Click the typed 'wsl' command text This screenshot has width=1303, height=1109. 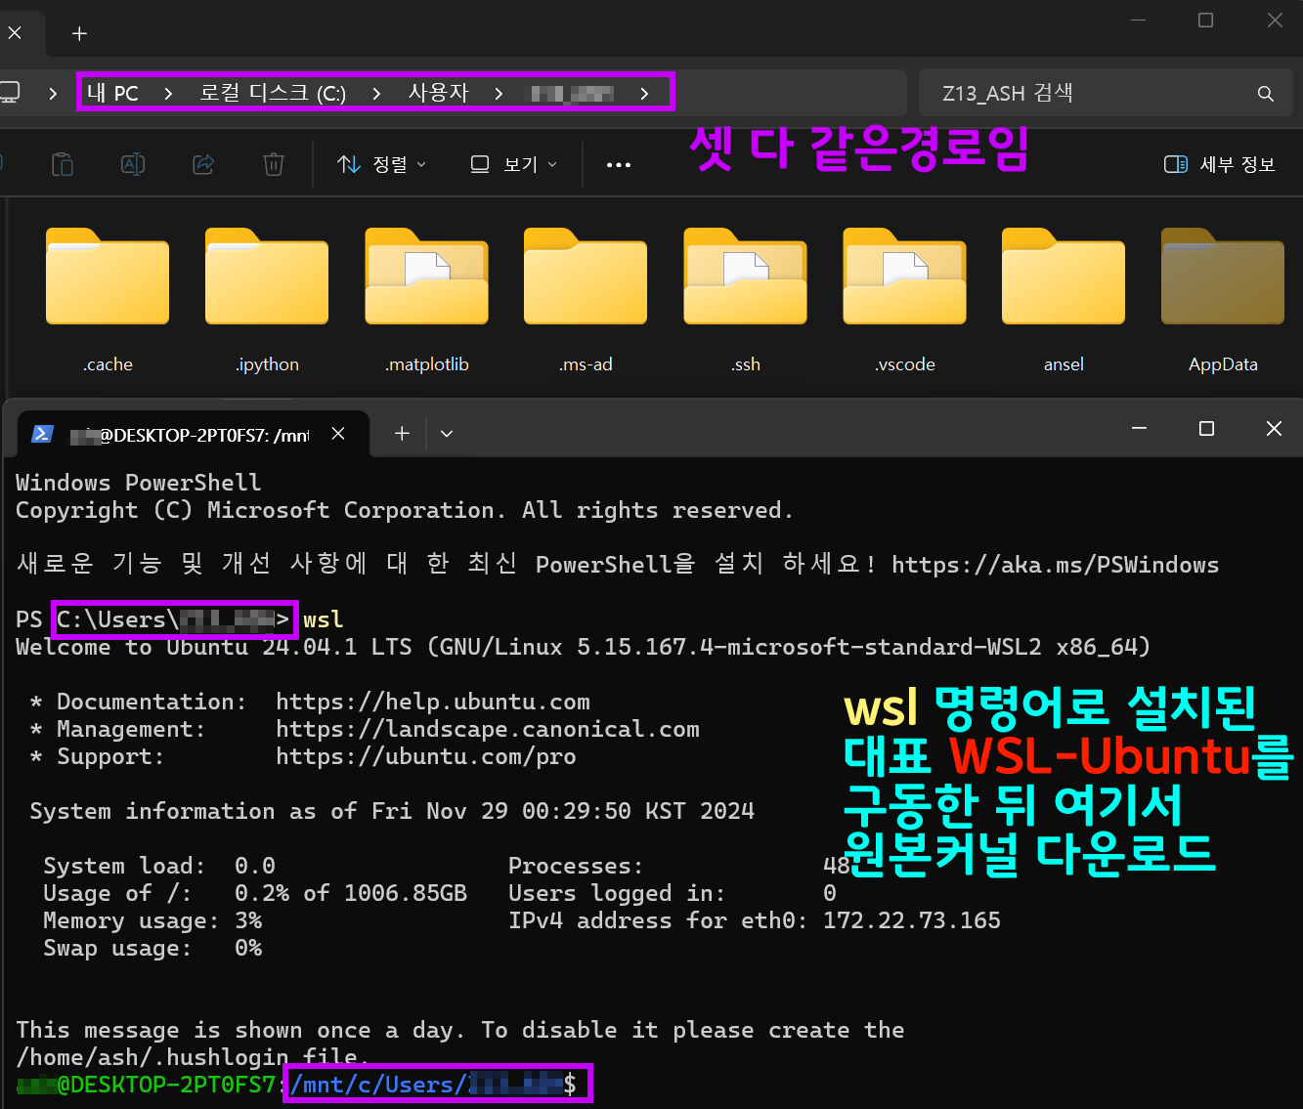[x=324, y=619]
